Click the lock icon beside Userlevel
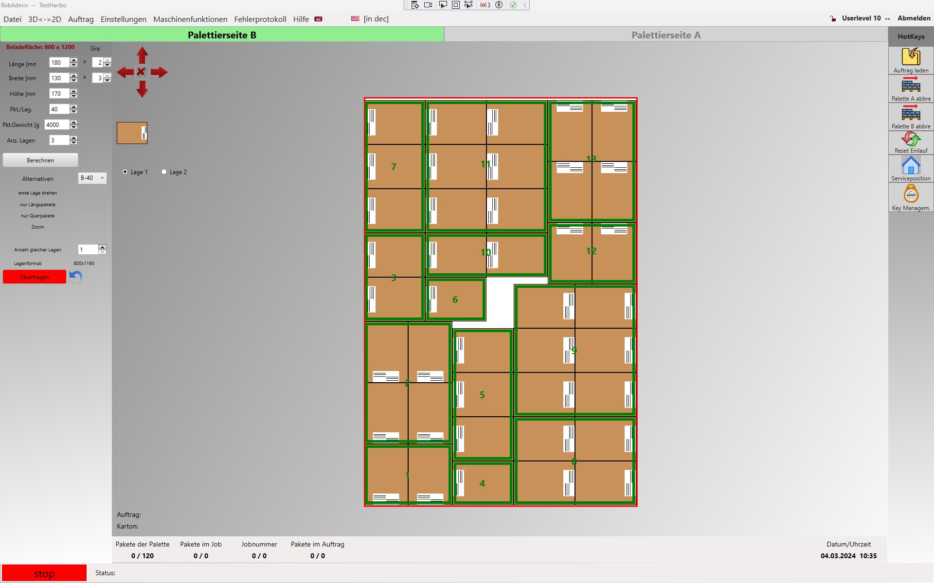Screen dimensions: 934x583 click(833, 18)
